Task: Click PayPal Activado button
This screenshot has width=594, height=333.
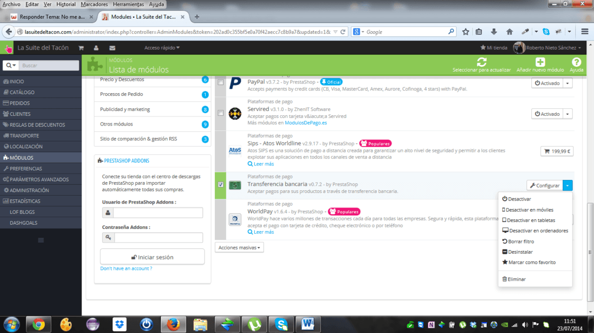Action: pos(547,83)
